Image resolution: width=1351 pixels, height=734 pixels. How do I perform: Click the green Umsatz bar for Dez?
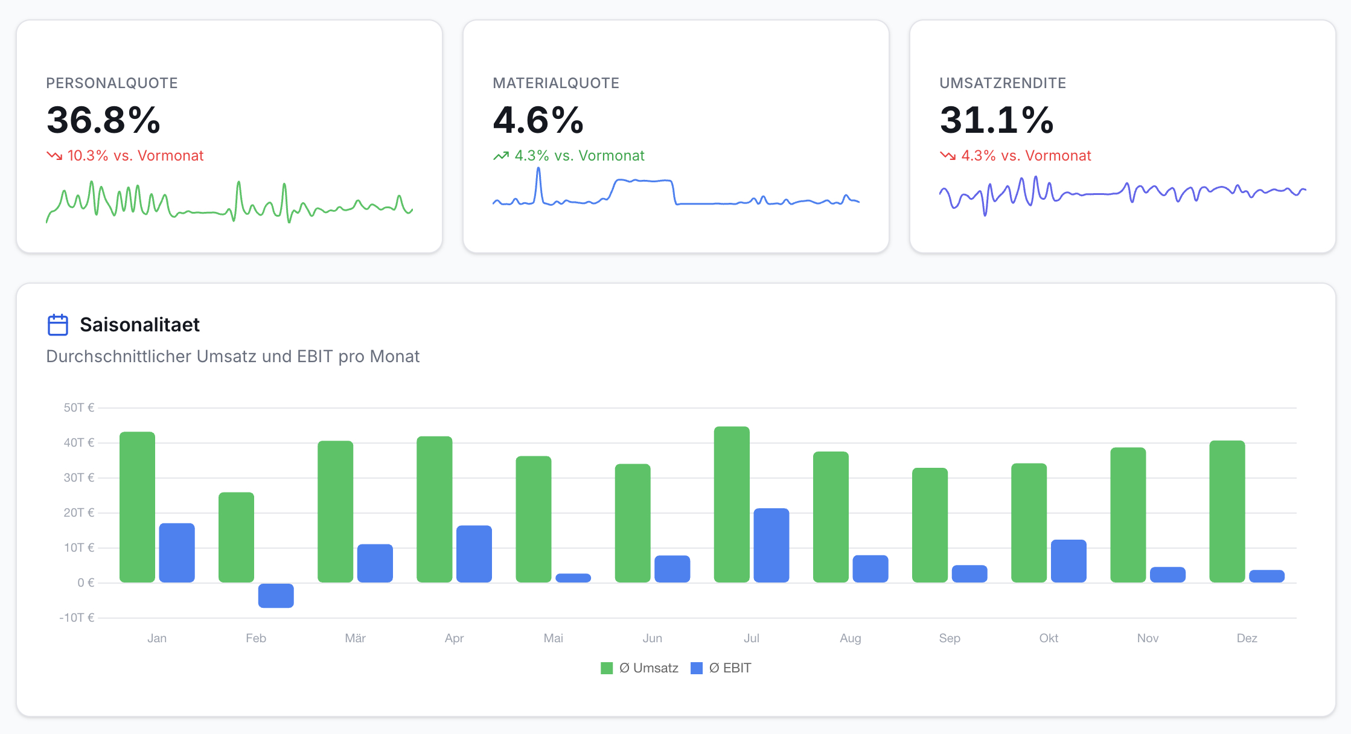tap(1227, 511)
